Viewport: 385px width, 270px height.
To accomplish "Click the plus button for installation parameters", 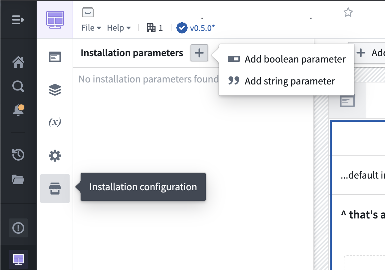I will coord(199,53).
